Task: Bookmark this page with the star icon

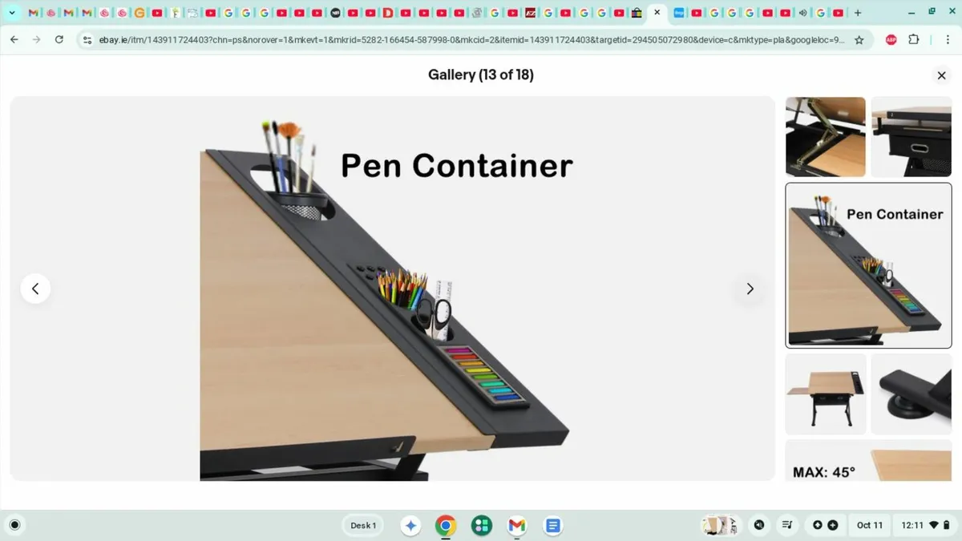Action: [859, 39]
